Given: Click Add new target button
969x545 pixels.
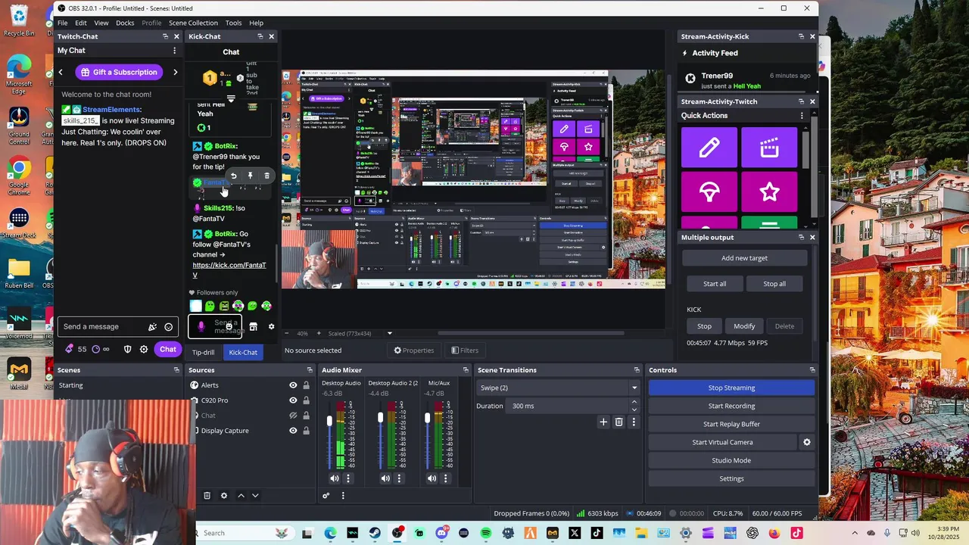Looking at the screenshot, I should 744,258.
